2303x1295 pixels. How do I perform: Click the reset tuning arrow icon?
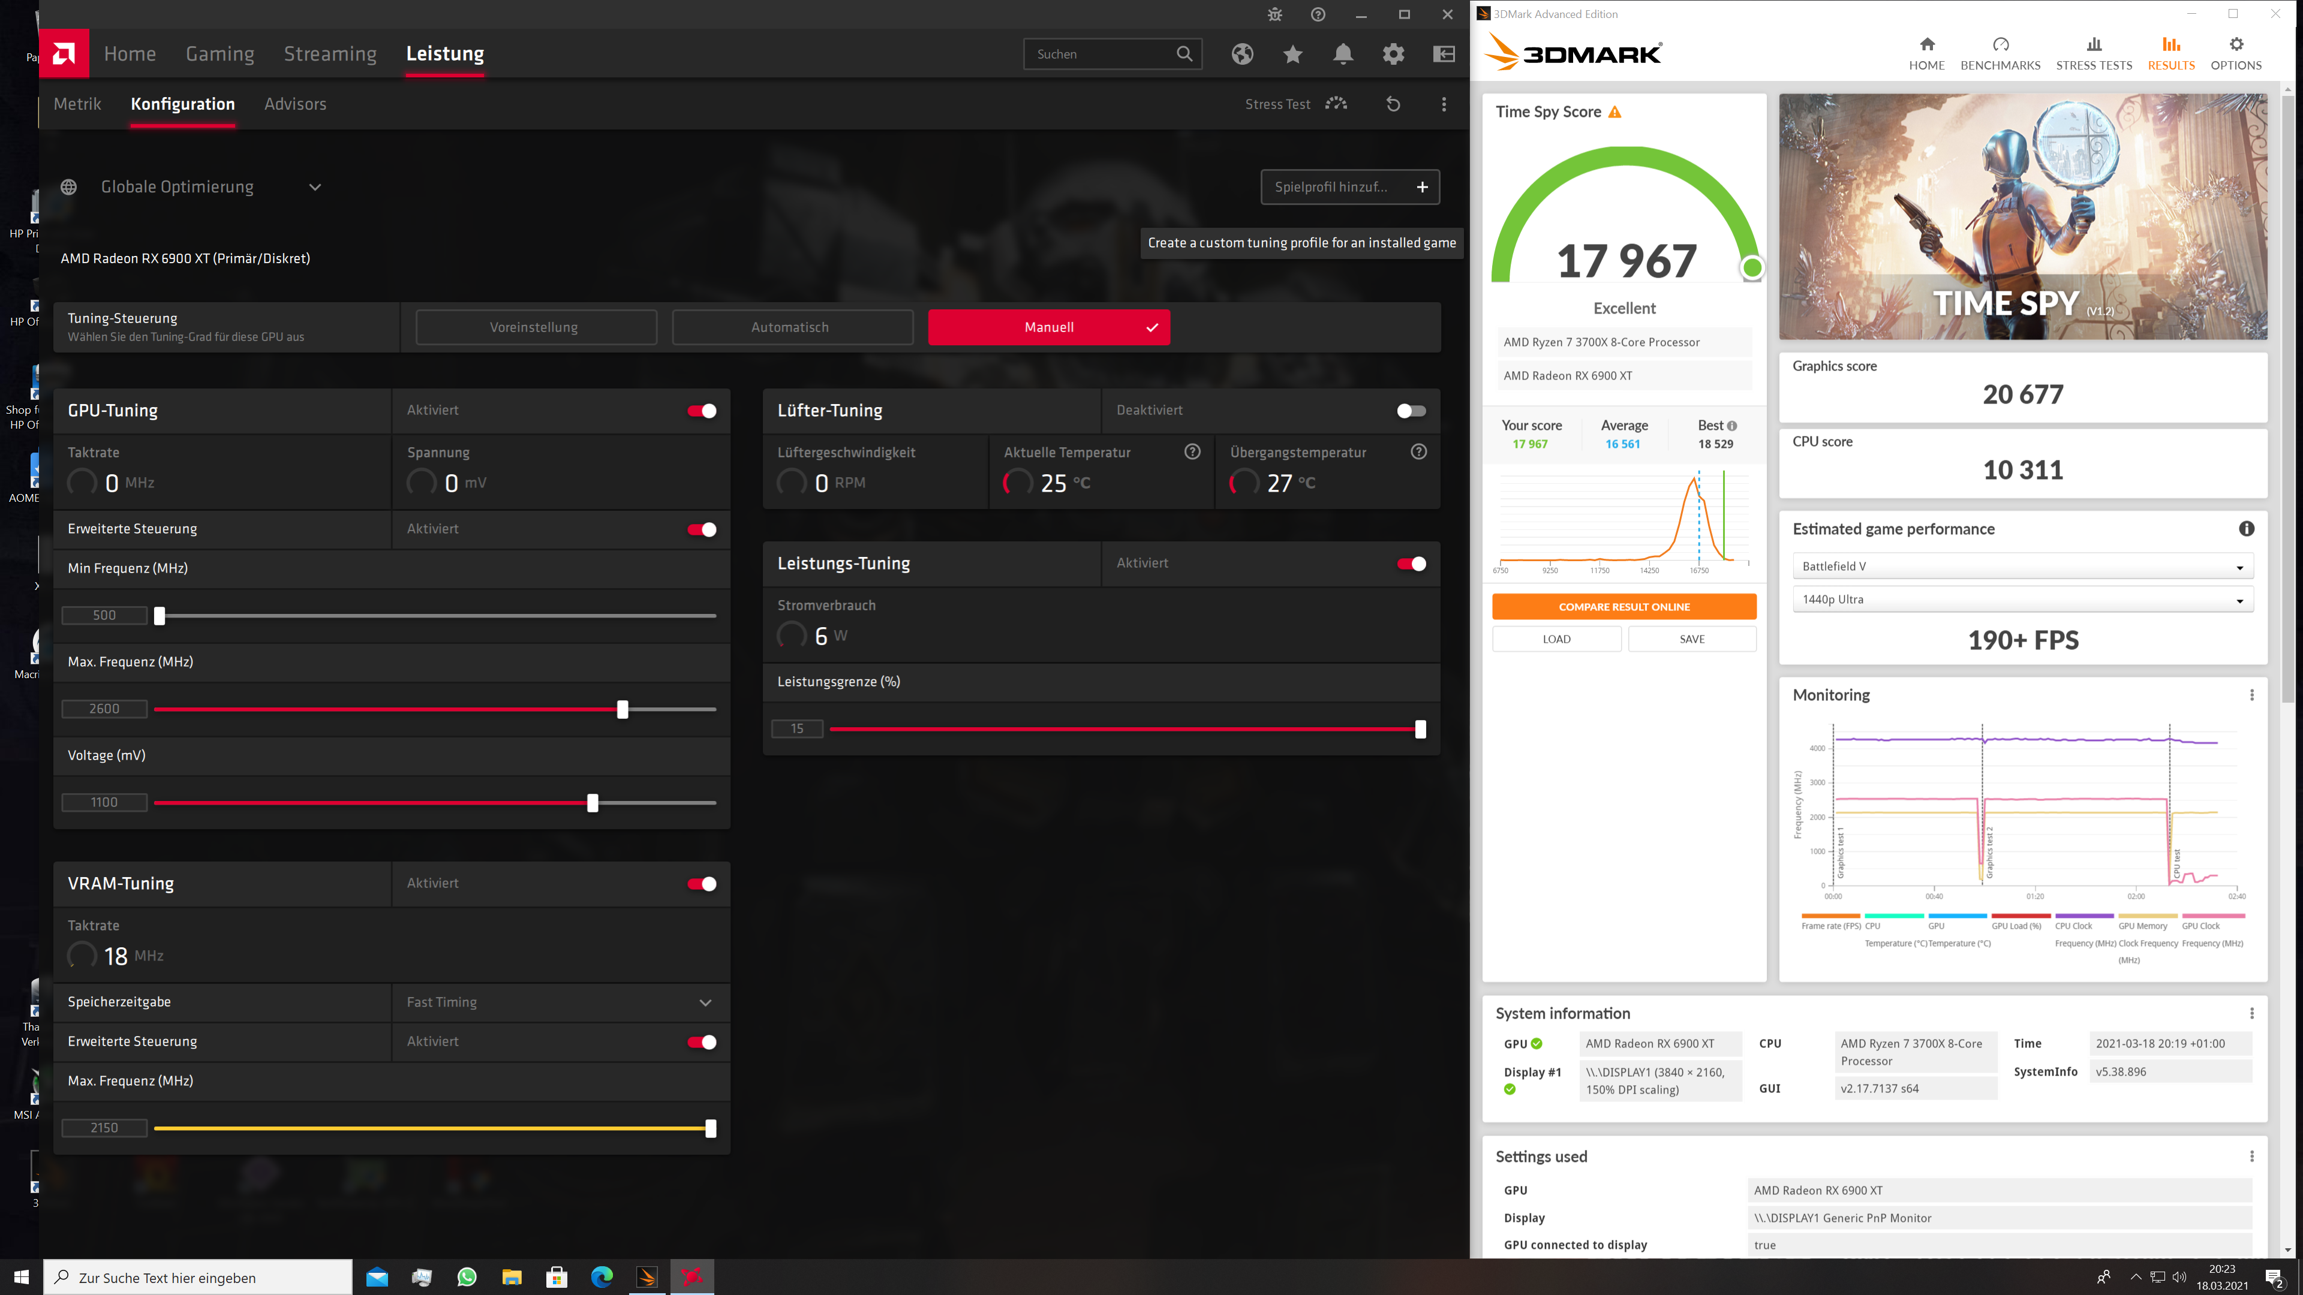click(1393, 104)
